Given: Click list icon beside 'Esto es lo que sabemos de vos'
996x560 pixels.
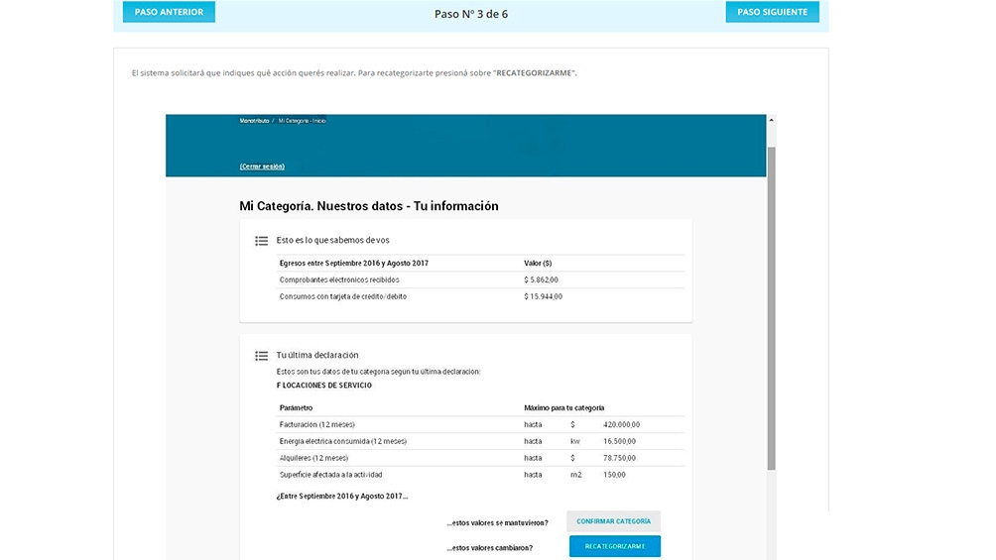Looking at the screenshot, I should (x=261, y=241).
